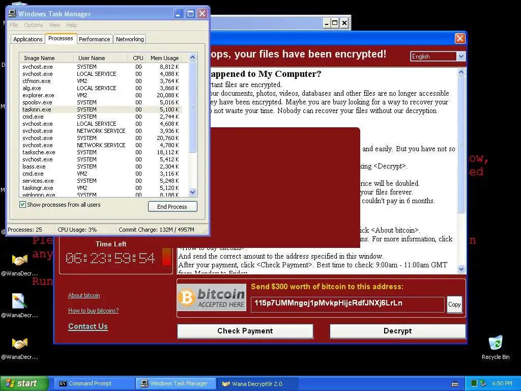Click the End Process button
This screenshot has height=391, width=521.
[172, 207]
